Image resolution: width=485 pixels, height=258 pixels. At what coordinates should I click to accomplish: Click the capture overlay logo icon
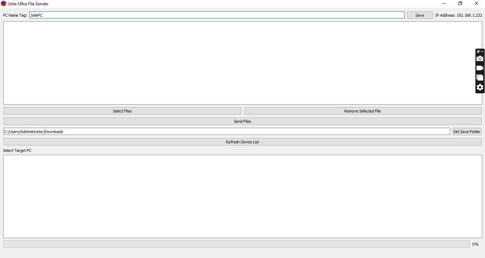478,51
